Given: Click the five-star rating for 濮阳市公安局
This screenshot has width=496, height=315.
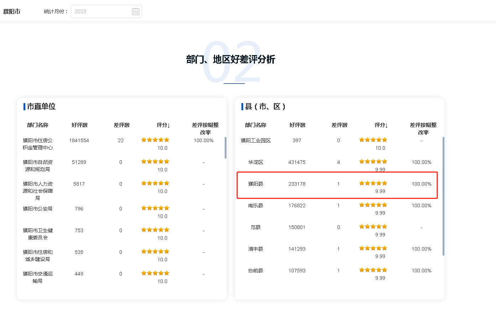Looking at the screenshot, I should (155, 208).
